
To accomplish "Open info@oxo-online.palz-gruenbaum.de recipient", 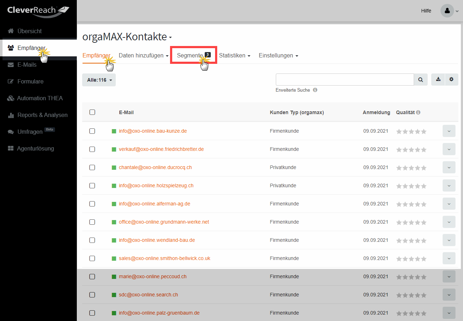I will point(159,313).
